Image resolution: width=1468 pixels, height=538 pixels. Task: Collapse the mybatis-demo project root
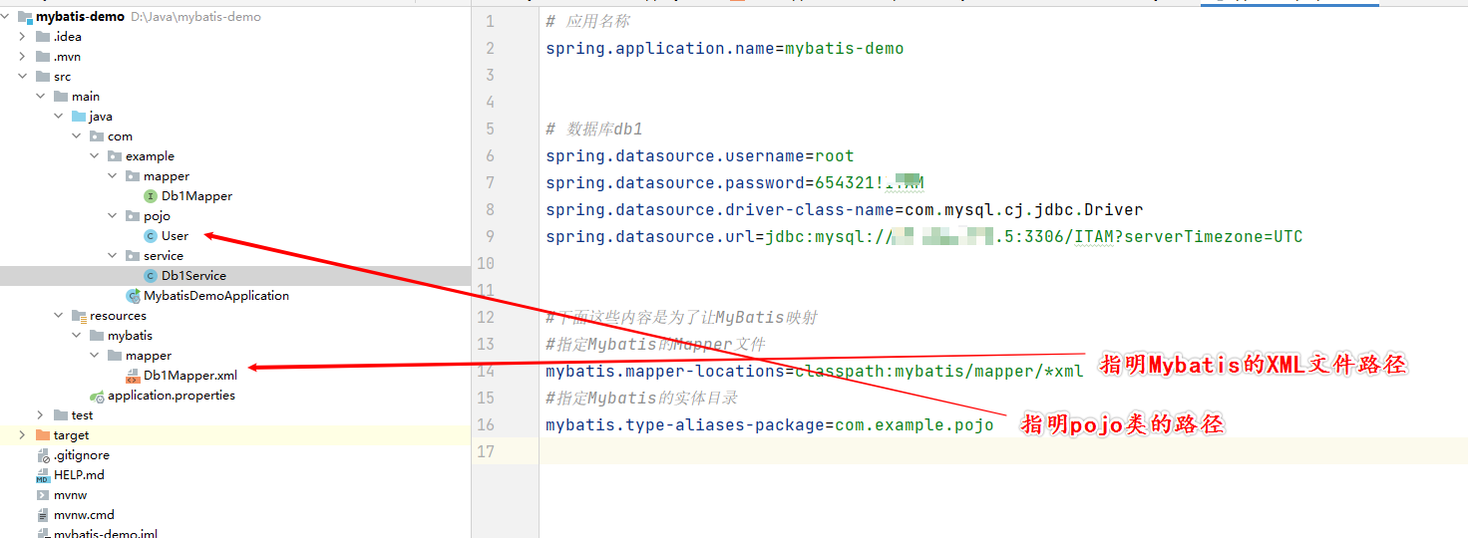pos(7,17)
